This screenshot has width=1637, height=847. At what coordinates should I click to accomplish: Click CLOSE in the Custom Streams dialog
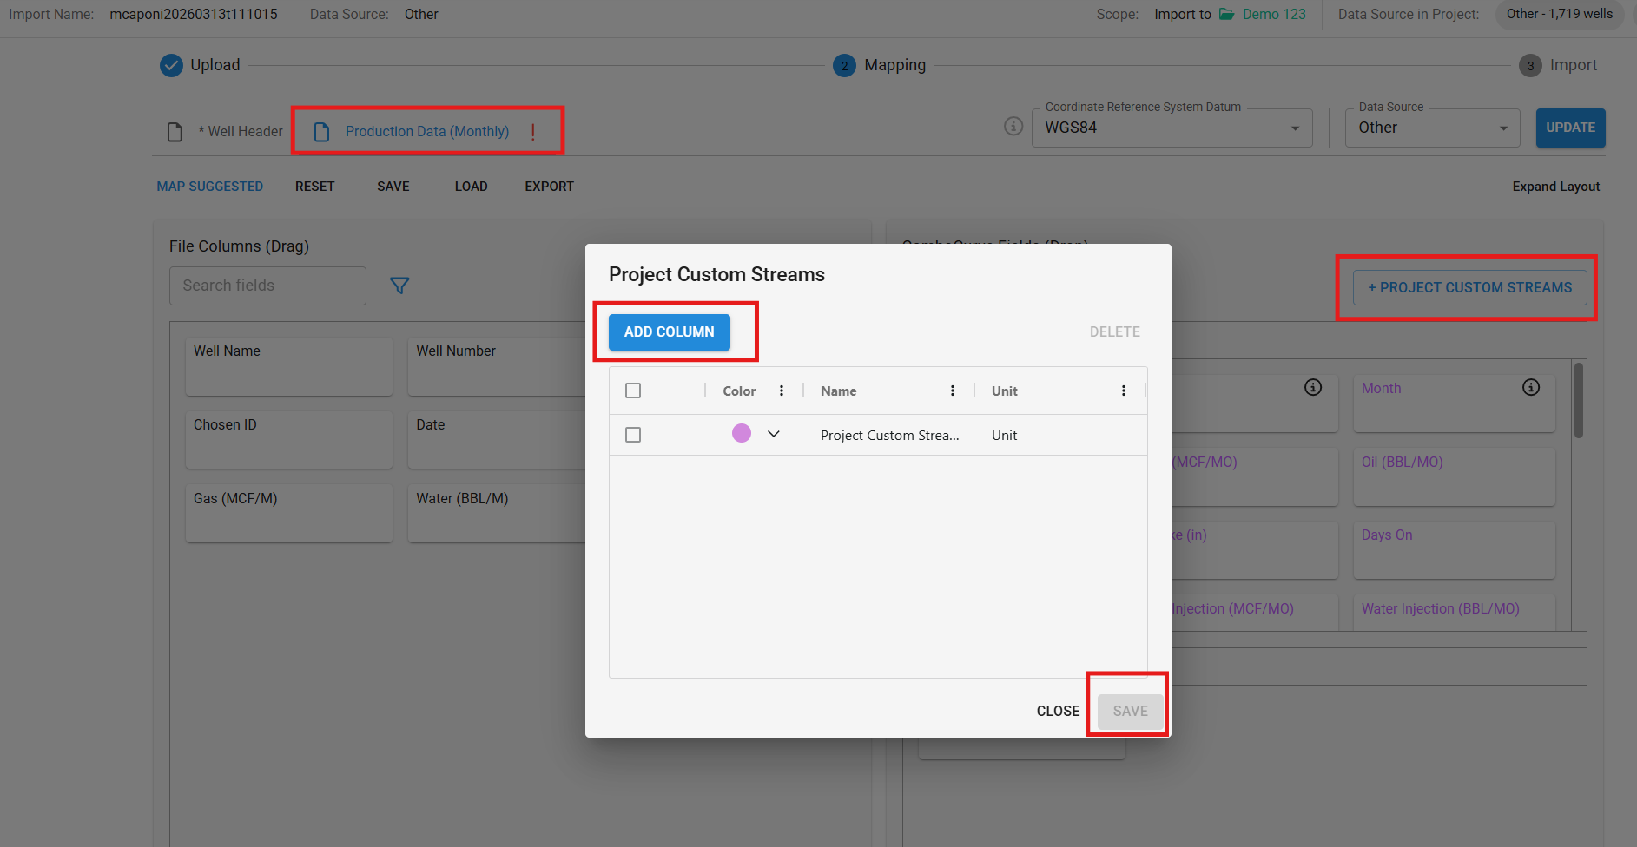(1058, 711)
